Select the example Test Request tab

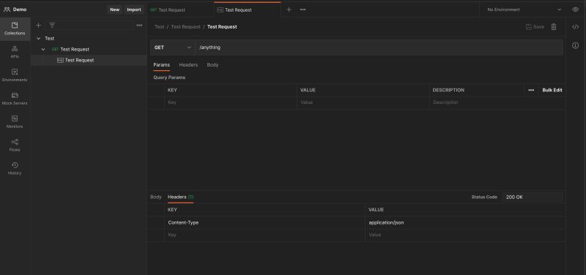pyautogui.click(x=248, y=10)
